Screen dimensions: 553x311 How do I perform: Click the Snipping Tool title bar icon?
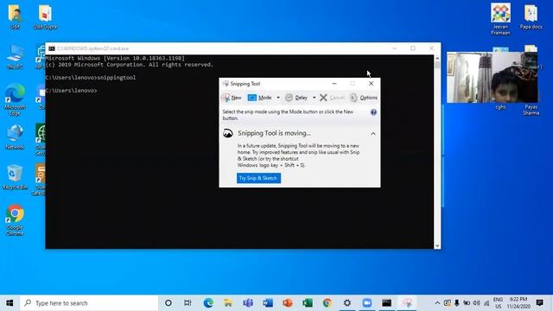[x=226, y=84]
